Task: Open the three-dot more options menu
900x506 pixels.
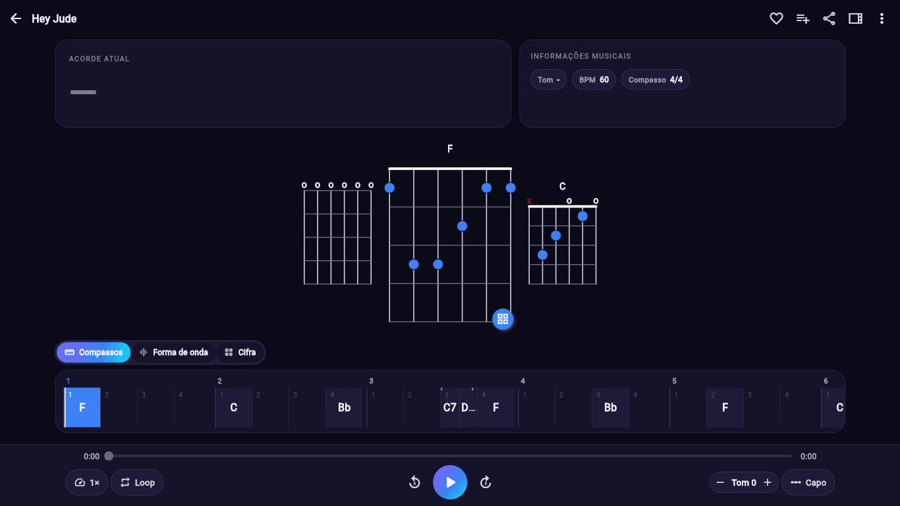Action: (882, 18)
